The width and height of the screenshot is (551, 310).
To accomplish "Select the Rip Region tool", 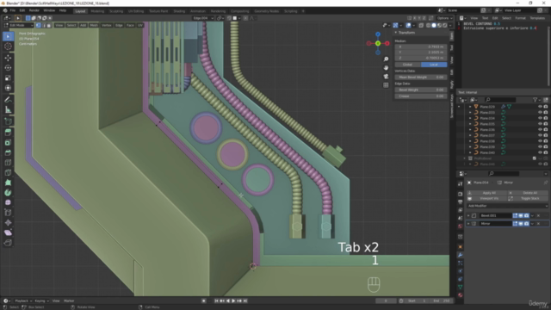I will point(8,243).
